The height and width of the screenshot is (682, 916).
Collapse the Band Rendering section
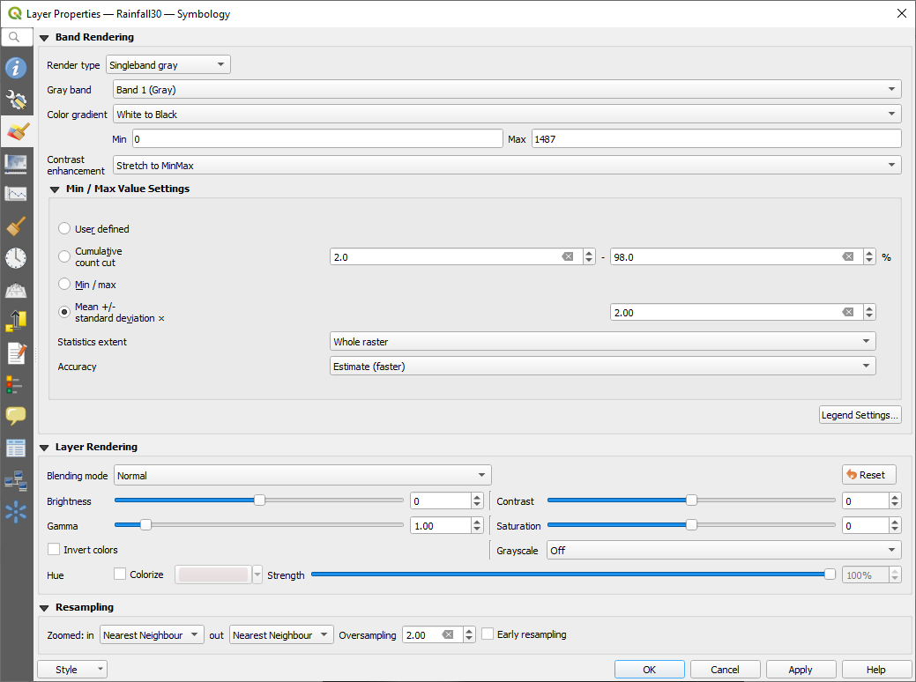click(x=44, y=38)
